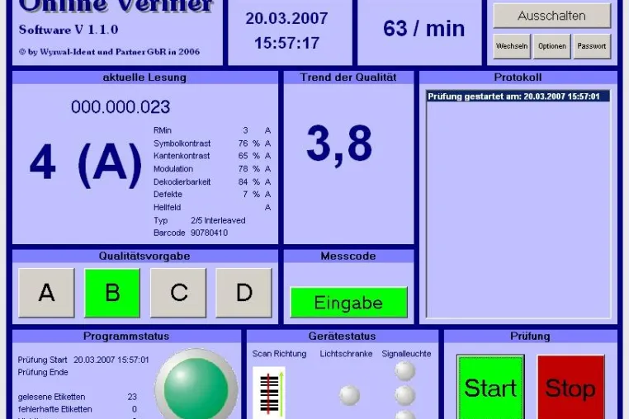Click the 2/5 Interleaved type value
This screenshot has width=629, height=419.
point(218,220)
